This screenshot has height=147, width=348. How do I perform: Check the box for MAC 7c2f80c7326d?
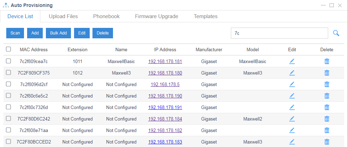[x=8, y=107]
